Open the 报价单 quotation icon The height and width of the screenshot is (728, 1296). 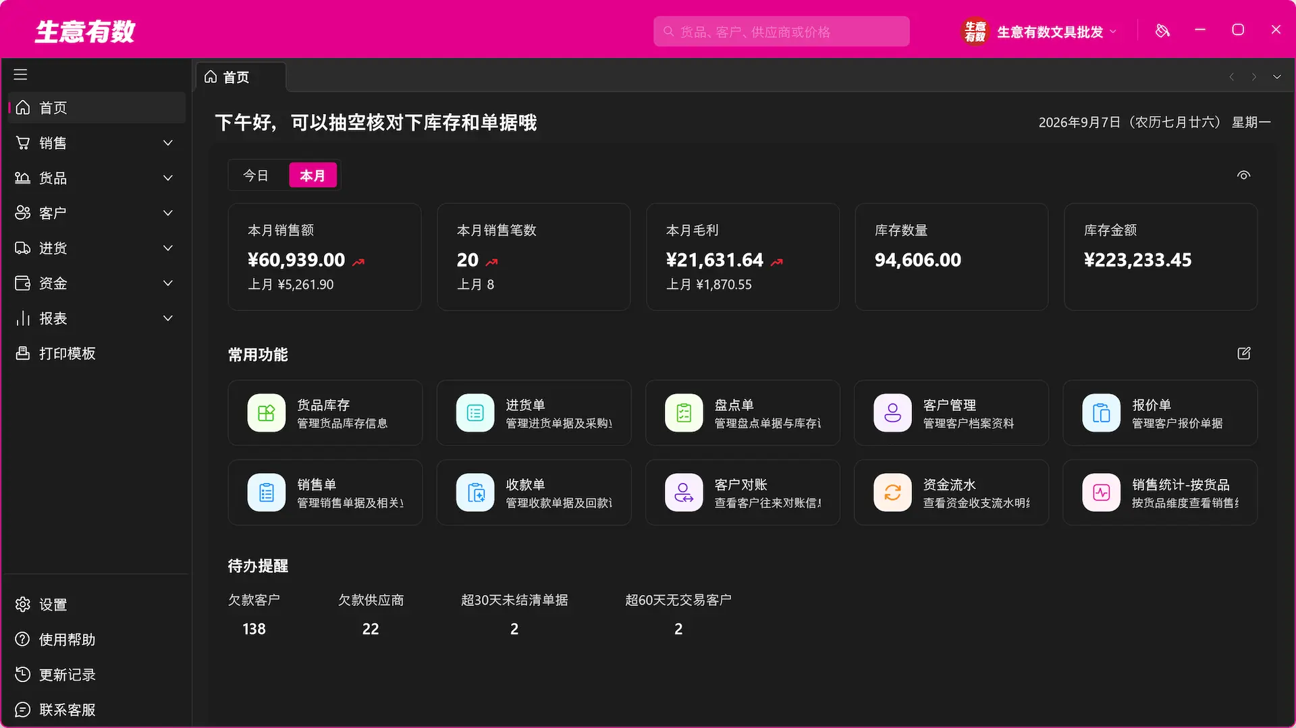[1102, 413]
